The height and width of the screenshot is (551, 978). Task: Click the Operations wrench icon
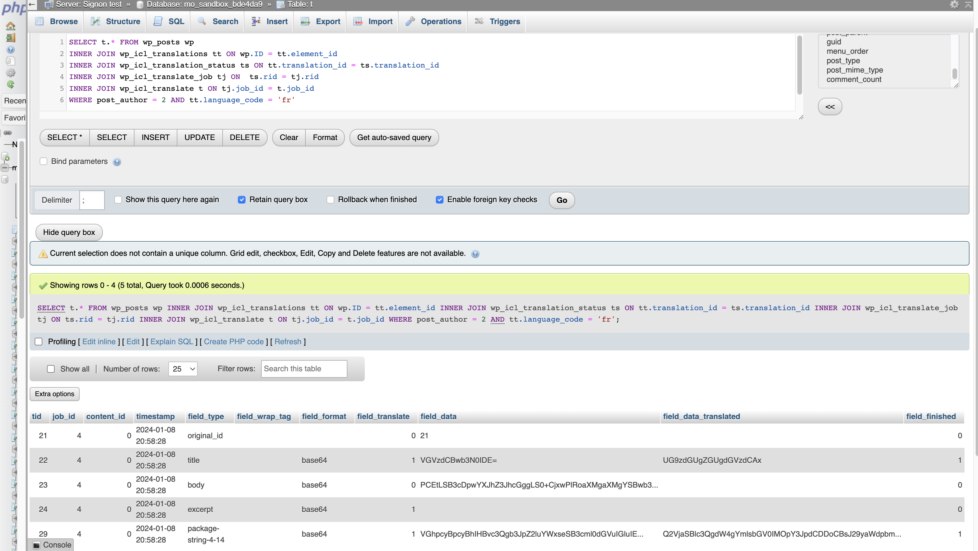click(x=410, y=21)
